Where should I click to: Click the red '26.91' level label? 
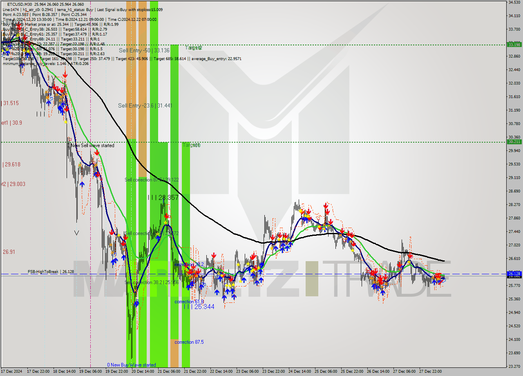click(x=9, y=252)
